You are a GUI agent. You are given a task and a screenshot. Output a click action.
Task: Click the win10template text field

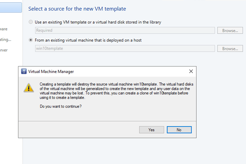(x=125, y=48)
